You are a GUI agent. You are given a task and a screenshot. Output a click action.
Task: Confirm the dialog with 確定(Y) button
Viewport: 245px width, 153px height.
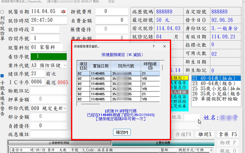(122, 132)
